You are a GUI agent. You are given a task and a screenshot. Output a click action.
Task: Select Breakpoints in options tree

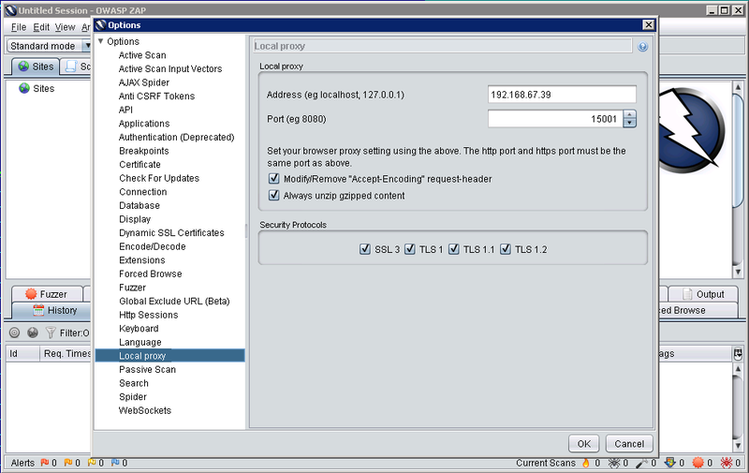144,151
